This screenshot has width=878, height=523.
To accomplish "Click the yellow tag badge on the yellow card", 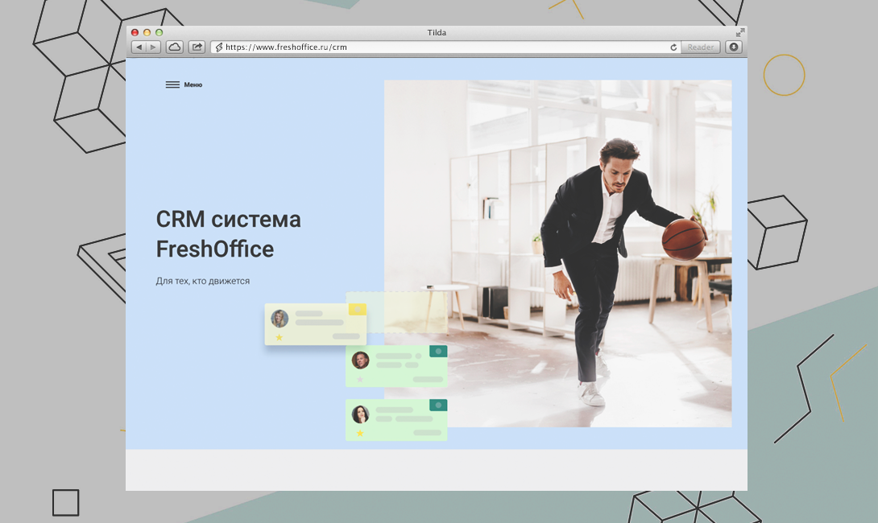I will click(358, 309).
